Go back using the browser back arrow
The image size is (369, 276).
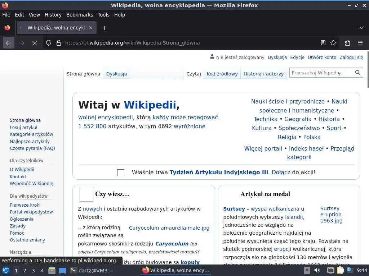(x=9, y=43)
